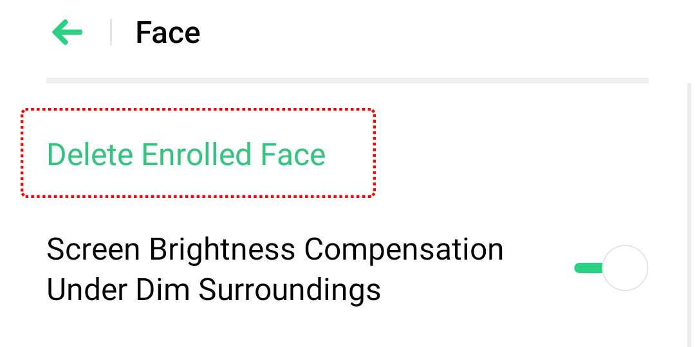
Task: Select the green Delete Enrolled Face text
Action: (187, 155)
